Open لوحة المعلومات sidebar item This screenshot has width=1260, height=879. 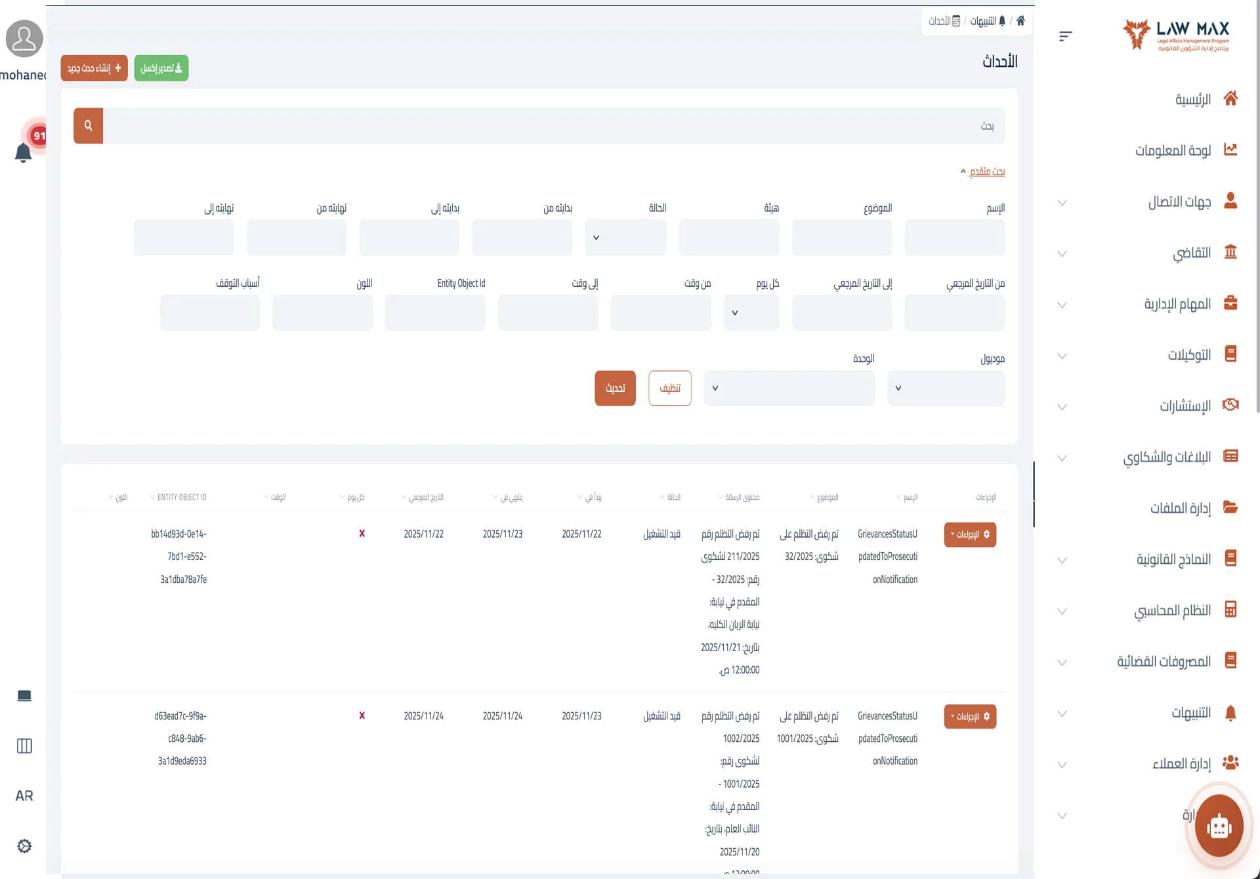point(1173,150)
